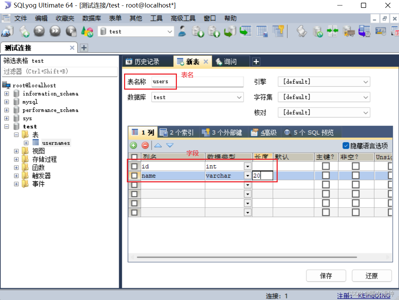Open the 引擎 default dropdown

point(324,82)
